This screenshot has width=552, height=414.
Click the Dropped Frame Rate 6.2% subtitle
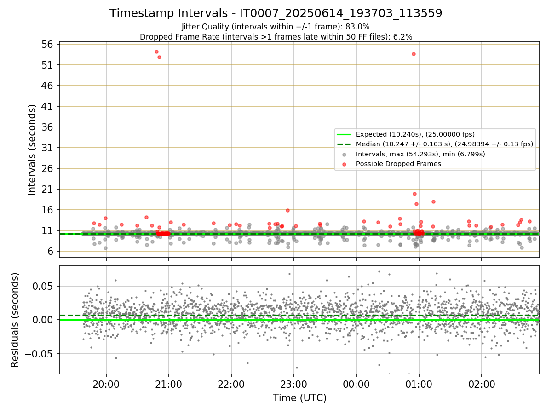point(276,37)
